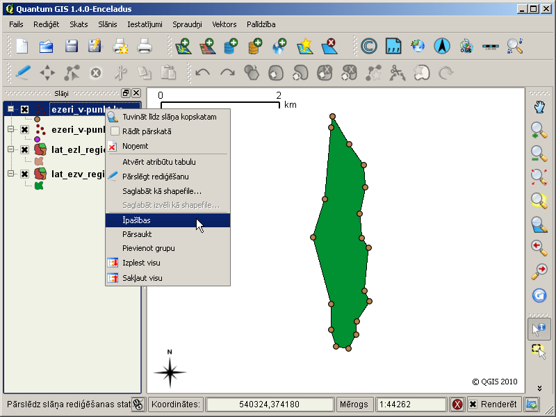Click the Composer Manager printer icon
The height and width of the screenshot is (417, 556).
click(x=145, y=47)
